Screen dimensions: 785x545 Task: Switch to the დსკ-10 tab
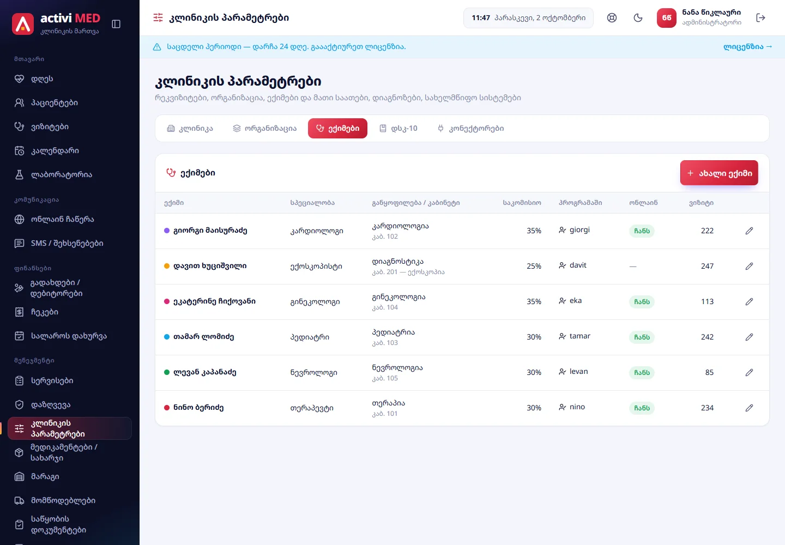[398, 129]
